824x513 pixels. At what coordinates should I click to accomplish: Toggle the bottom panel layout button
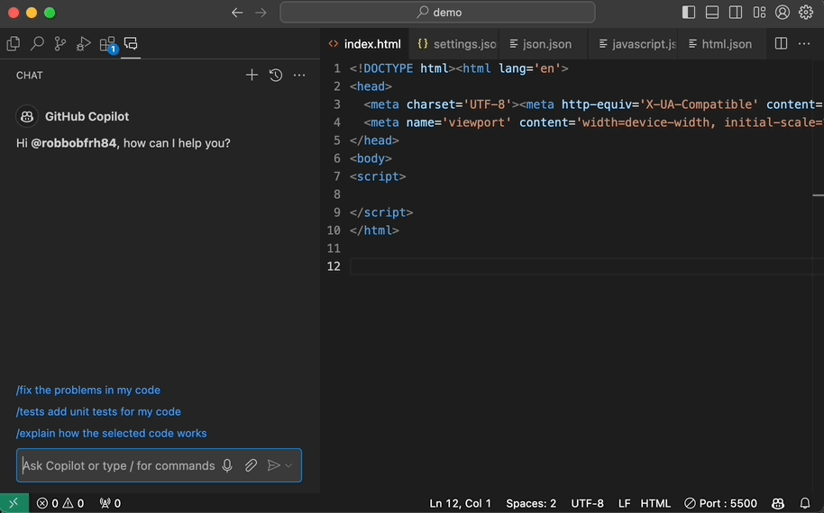(712, 13)
